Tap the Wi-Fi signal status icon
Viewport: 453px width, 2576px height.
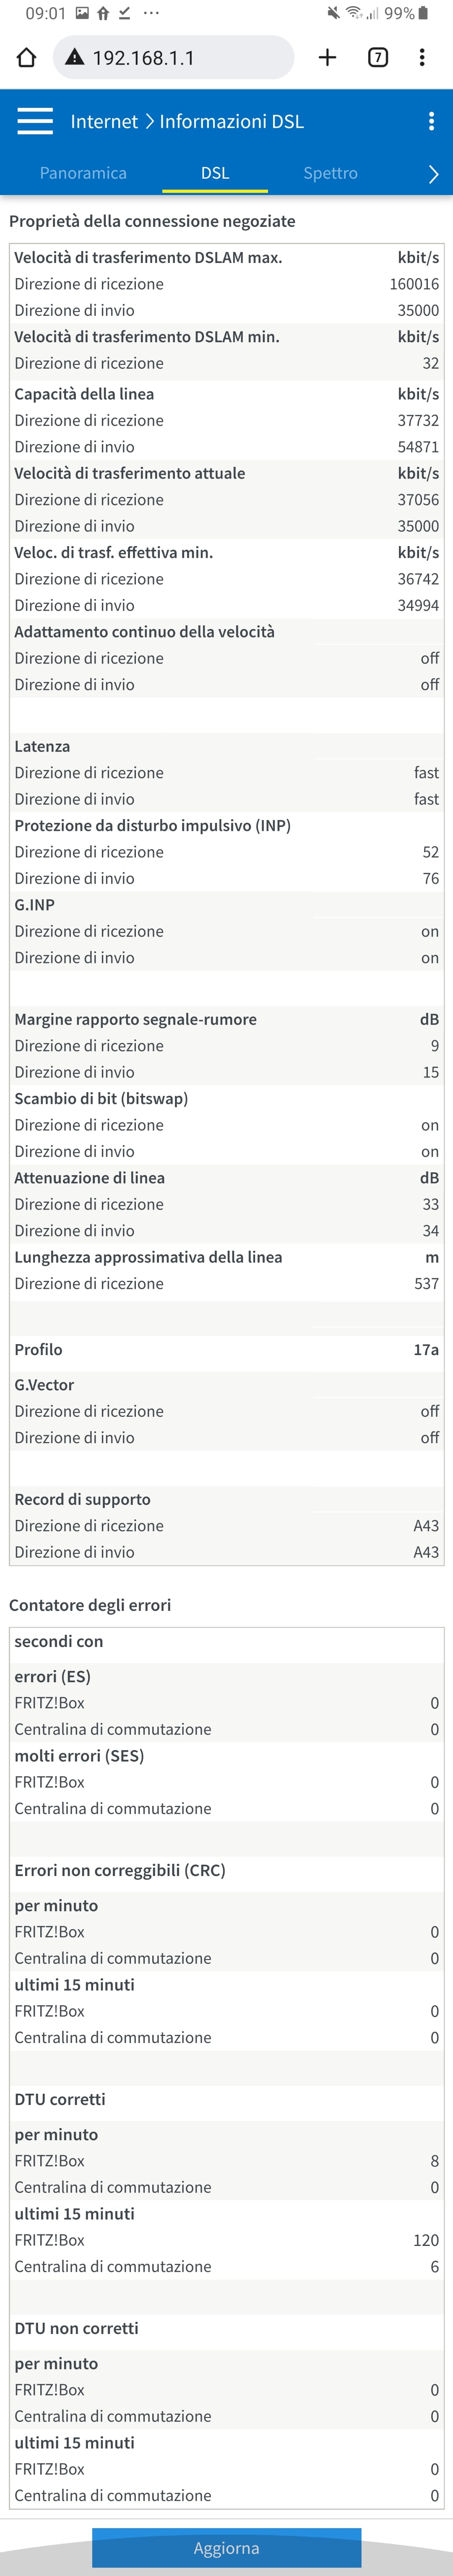tap(353, 13)
